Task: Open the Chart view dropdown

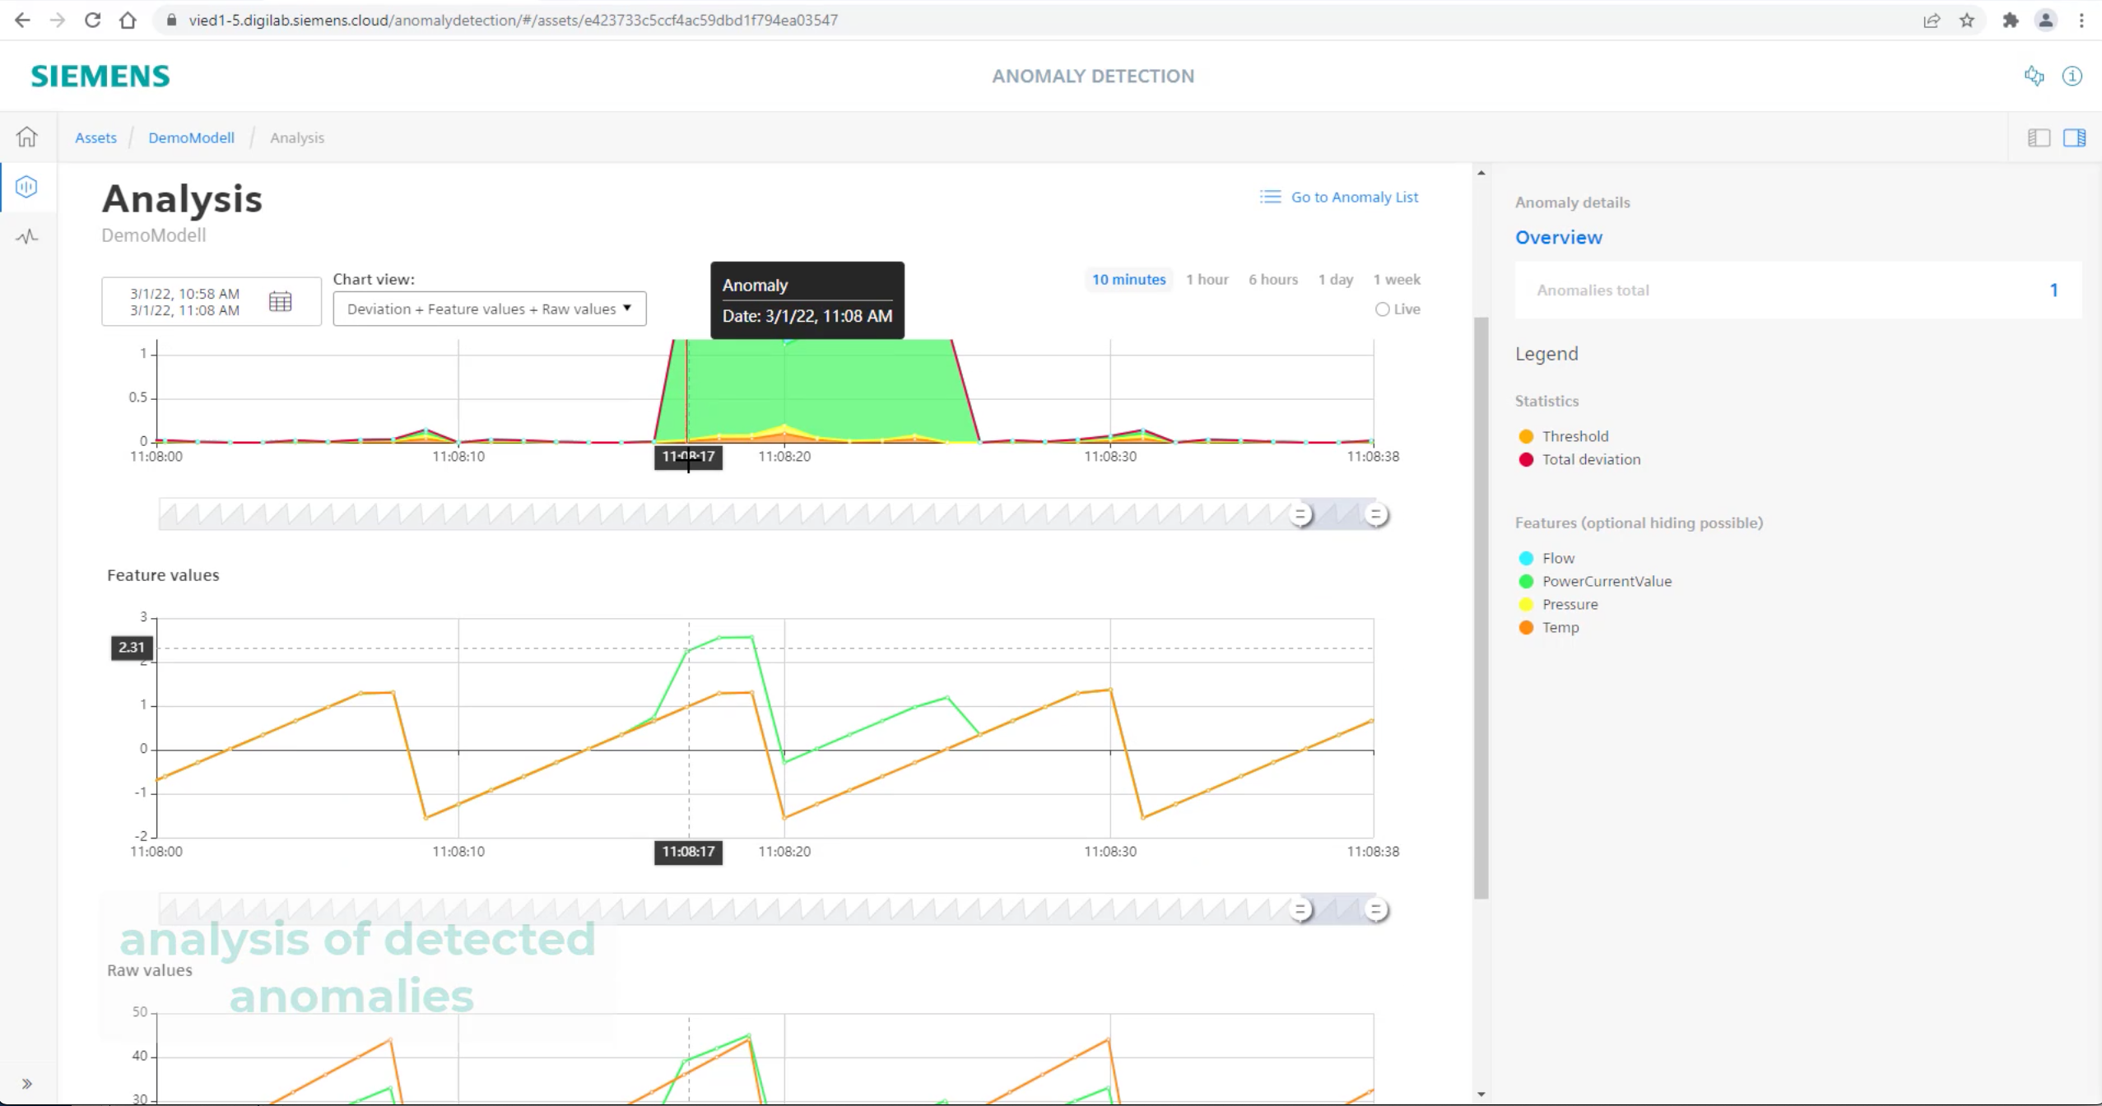Action: point(489,309)
